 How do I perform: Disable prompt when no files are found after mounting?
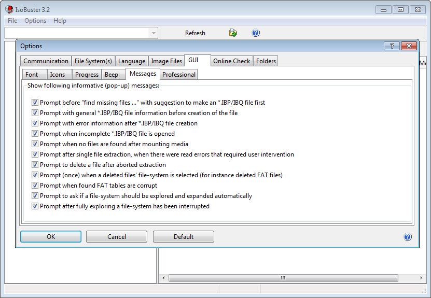(x=35, y=144)
